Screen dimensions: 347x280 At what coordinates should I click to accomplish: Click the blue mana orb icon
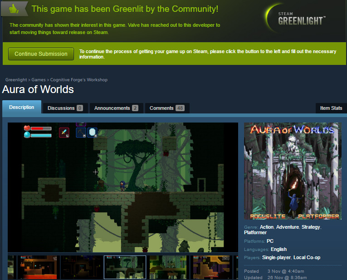click(26, 135)
